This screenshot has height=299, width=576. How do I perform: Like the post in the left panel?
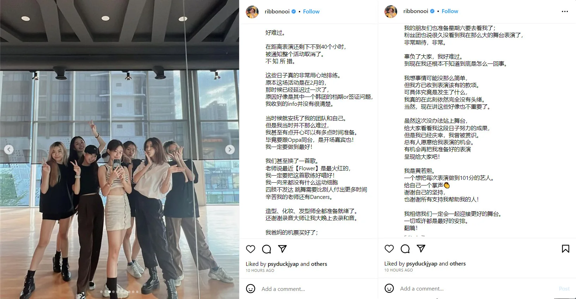[250, 249]
